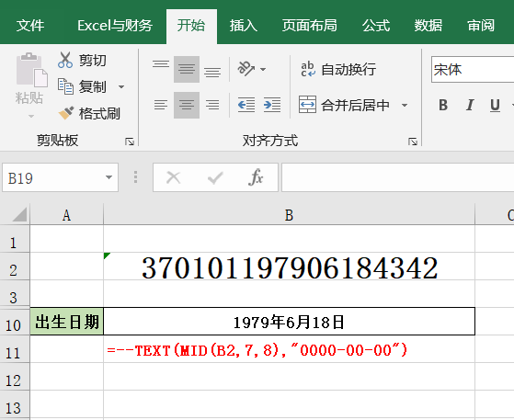Click the Select All corner triangle

pyautogui.click(x=19, y=215)
